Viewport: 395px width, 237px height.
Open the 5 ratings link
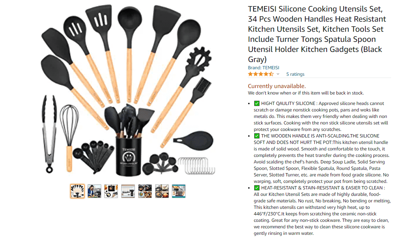(x=295, y=74)
